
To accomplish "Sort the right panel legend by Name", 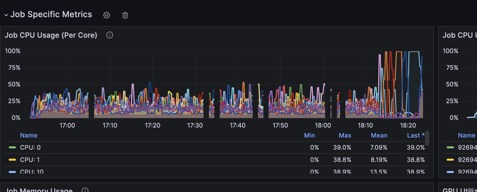I will [x=467, y=135].
